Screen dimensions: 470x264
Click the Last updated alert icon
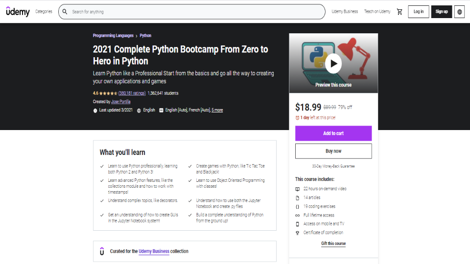click(95, 110)
